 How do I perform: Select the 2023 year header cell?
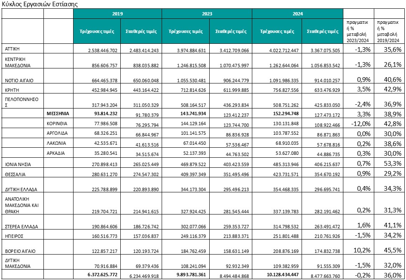point(208,14)
